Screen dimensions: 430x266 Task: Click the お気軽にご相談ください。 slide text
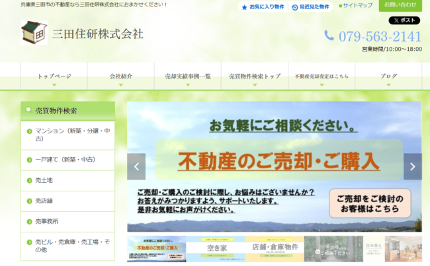283,126
